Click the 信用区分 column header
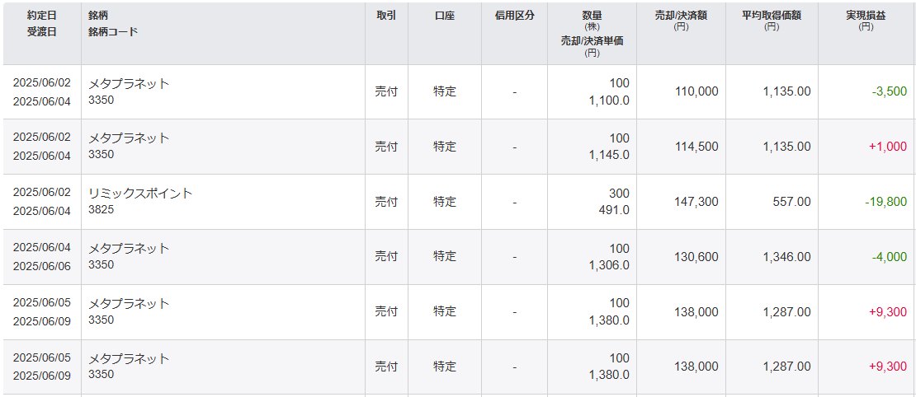This screenshot has height=397, width=916. point(514,15)
